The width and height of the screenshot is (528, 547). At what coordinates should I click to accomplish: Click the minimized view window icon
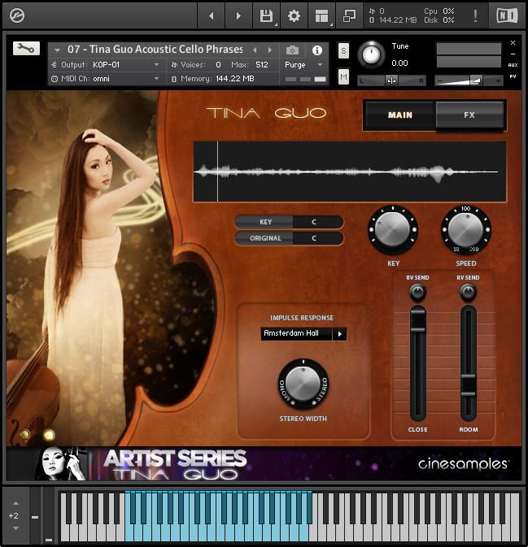[349, 15]
